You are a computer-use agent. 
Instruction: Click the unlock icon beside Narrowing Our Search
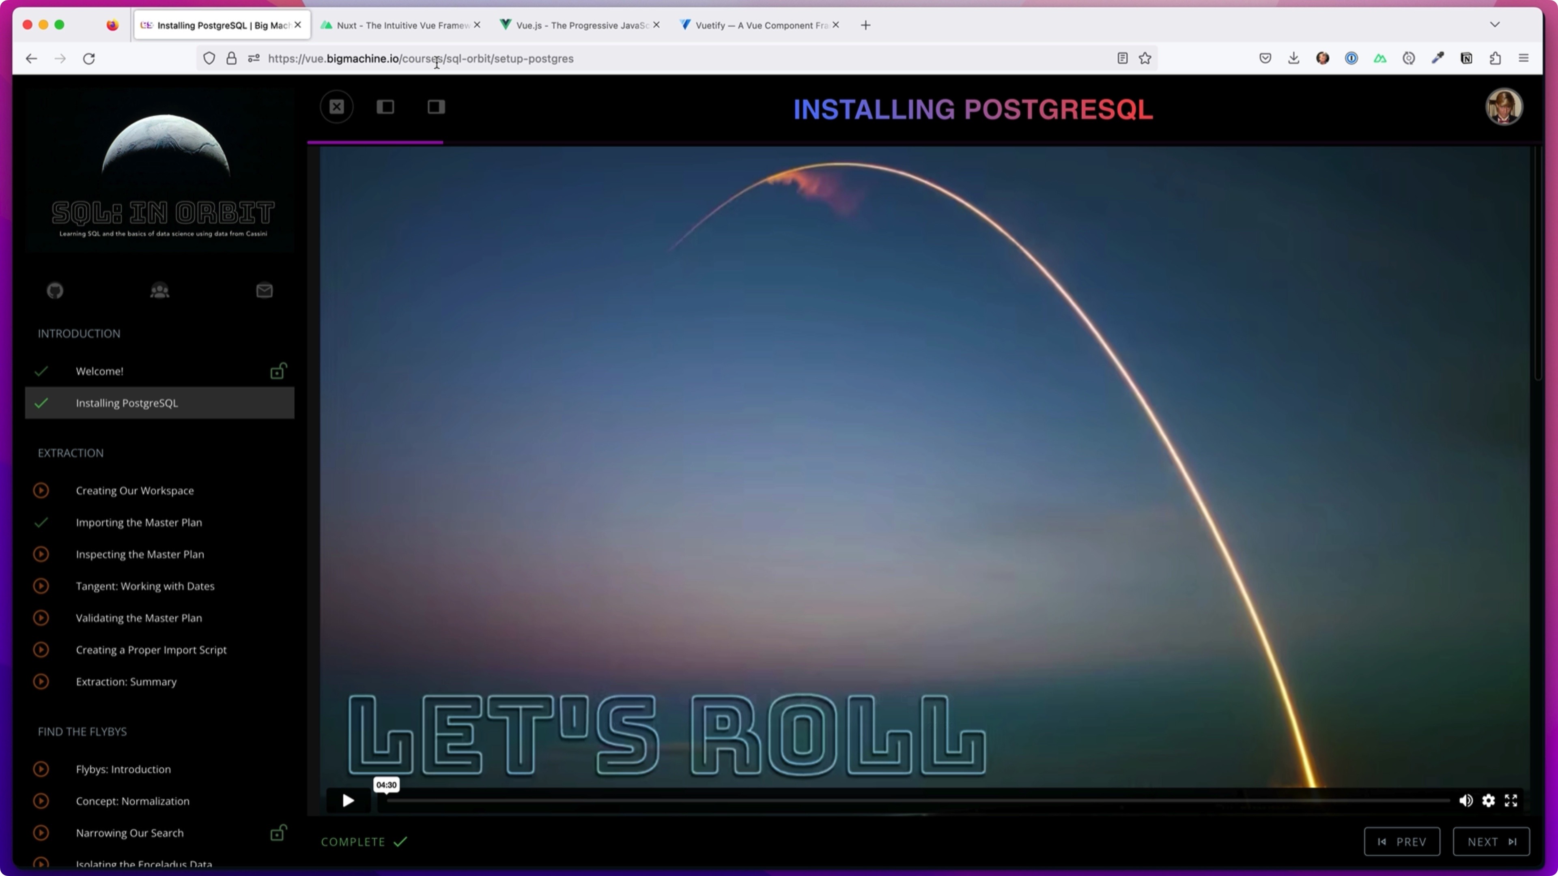coord(278,833)
